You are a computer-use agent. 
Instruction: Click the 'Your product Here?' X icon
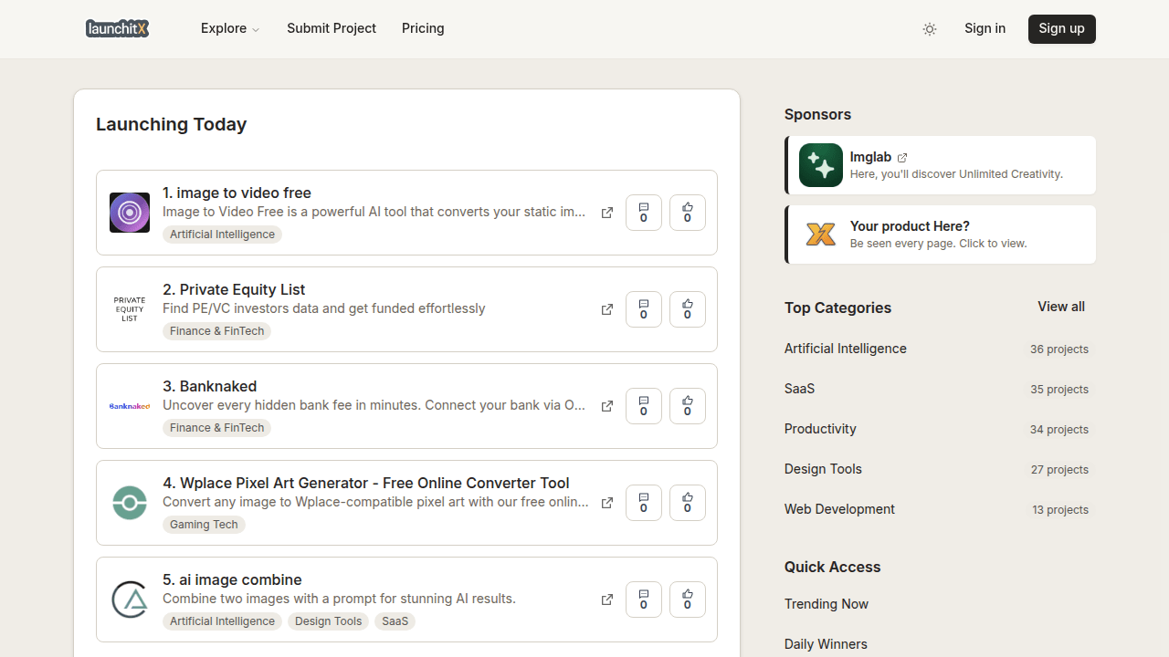821,235
